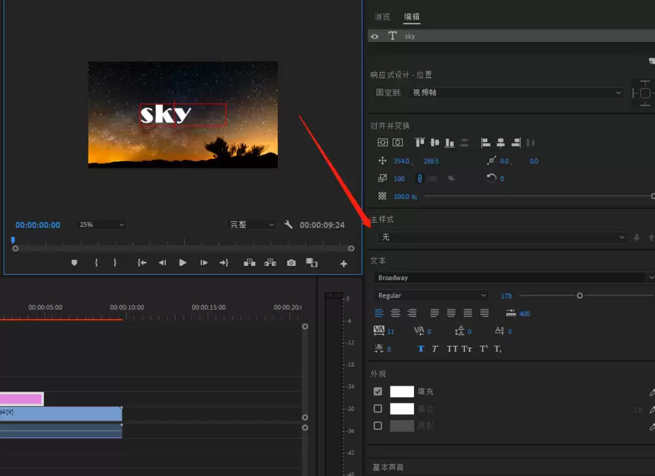Open the 固定到 视频帧 dropdown
The image size is (655, 476).
click(x=517, y=93)
